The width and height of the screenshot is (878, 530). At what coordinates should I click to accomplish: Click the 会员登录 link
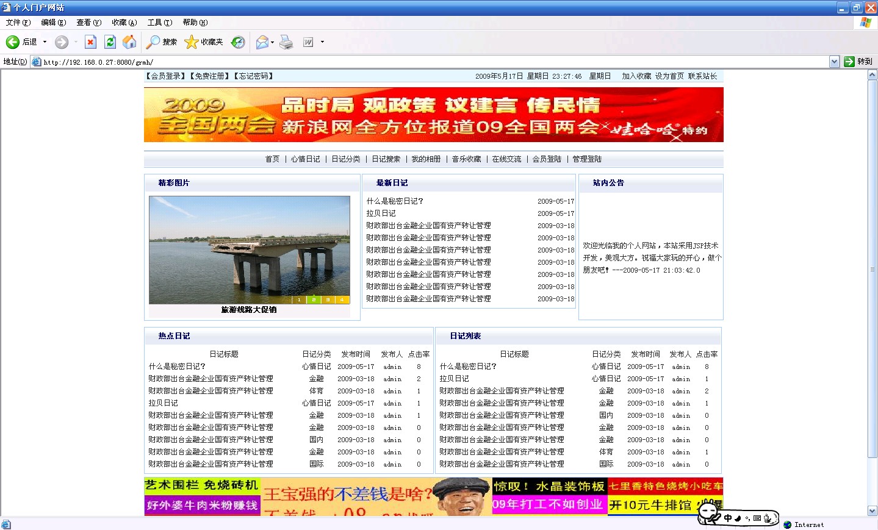coord(165,76)
